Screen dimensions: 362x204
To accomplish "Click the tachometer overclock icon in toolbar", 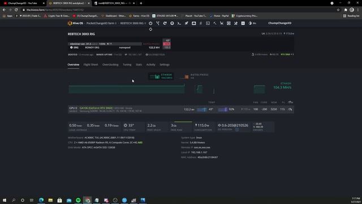I will point(193,23).
